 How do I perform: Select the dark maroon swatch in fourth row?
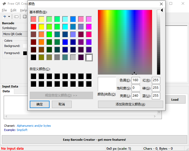(33, 42)
